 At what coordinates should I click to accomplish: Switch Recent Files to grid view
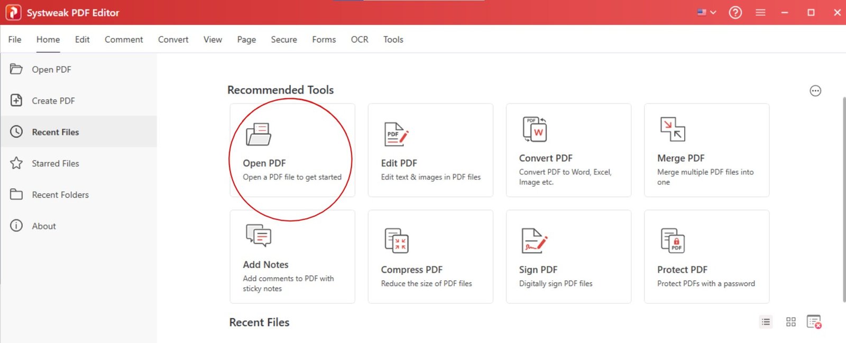pyautogui.click(x=791, y=322)
